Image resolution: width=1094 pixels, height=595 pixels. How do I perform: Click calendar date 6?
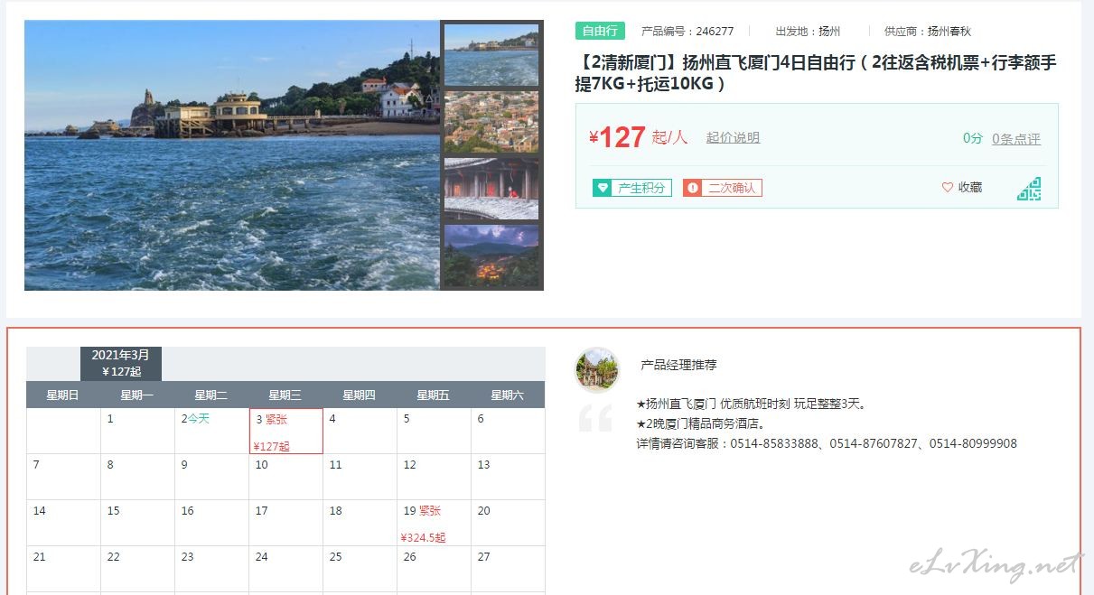pos(509,432)
